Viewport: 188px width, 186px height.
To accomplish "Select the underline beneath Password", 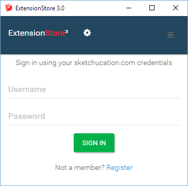I will (94, 125).
